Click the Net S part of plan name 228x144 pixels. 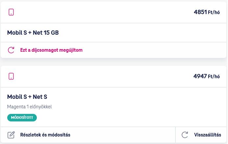pyautogui.click(x=40, y=97)
